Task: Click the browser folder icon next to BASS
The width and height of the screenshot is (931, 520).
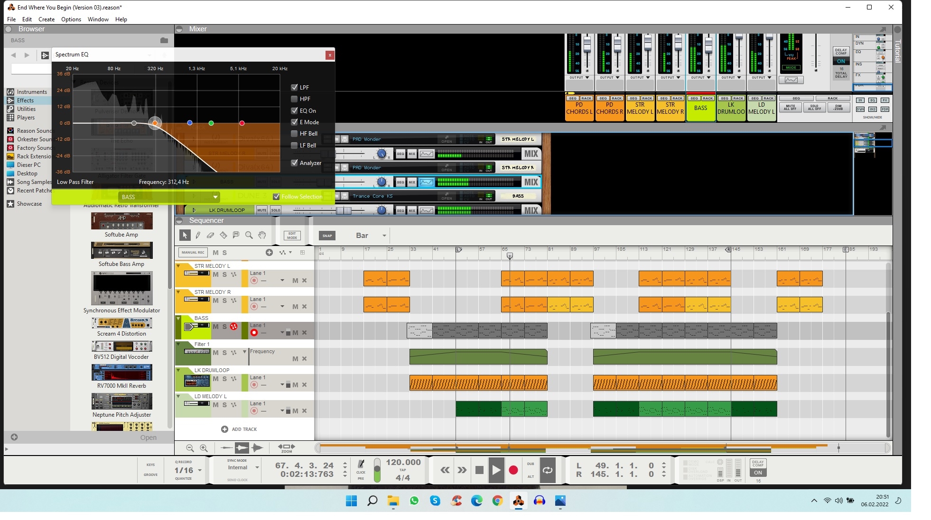Action: pos(164,40)
